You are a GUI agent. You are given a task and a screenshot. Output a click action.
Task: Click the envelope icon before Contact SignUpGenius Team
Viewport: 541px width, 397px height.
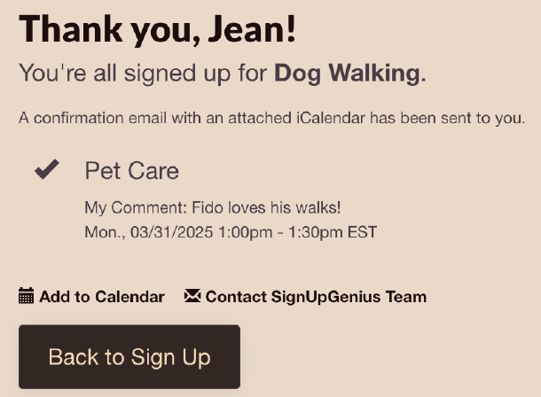(x=192, y=296)
